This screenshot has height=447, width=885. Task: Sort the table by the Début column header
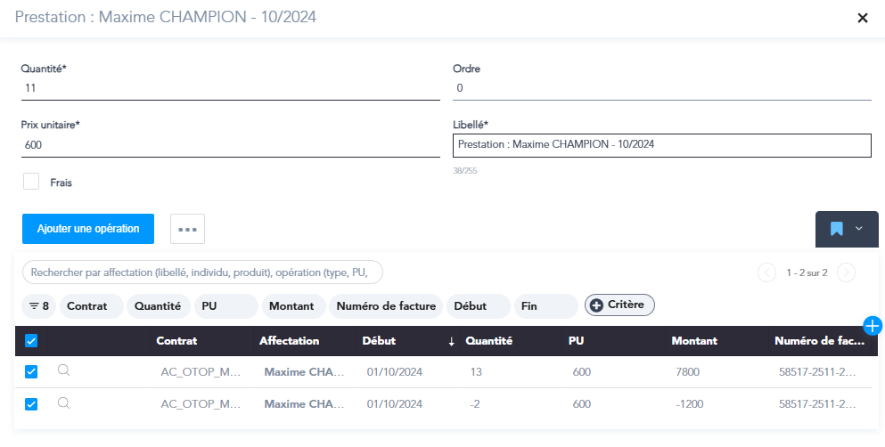379,341
